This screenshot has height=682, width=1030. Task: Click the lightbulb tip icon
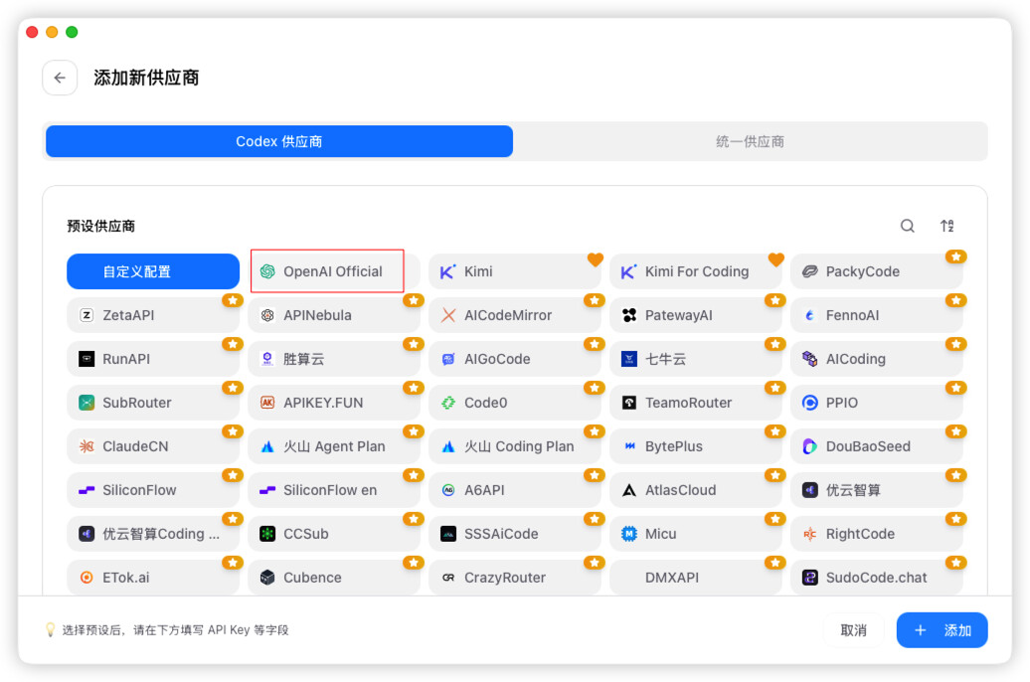tap(50, 629)
